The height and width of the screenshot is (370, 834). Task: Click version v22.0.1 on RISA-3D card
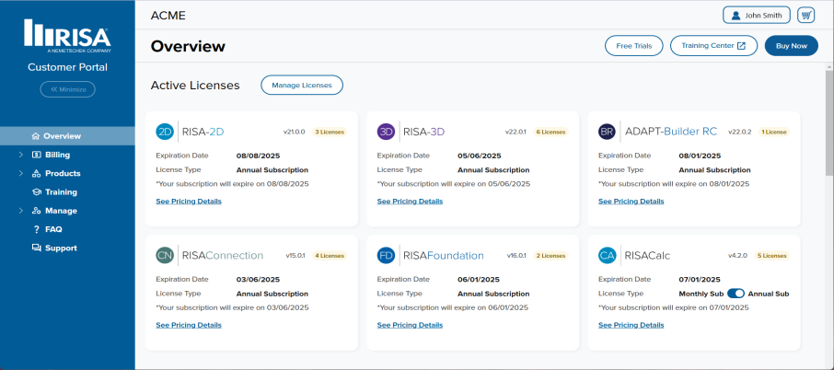(515, 132)
